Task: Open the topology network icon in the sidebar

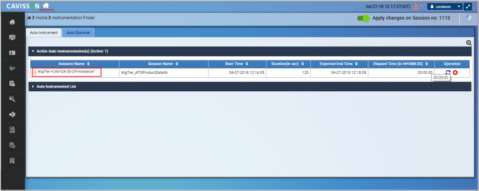Action: tap(12, 68)
